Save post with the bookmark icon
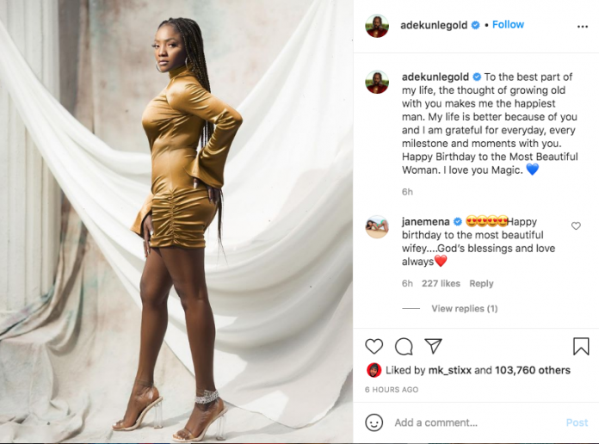 [581, 346]
